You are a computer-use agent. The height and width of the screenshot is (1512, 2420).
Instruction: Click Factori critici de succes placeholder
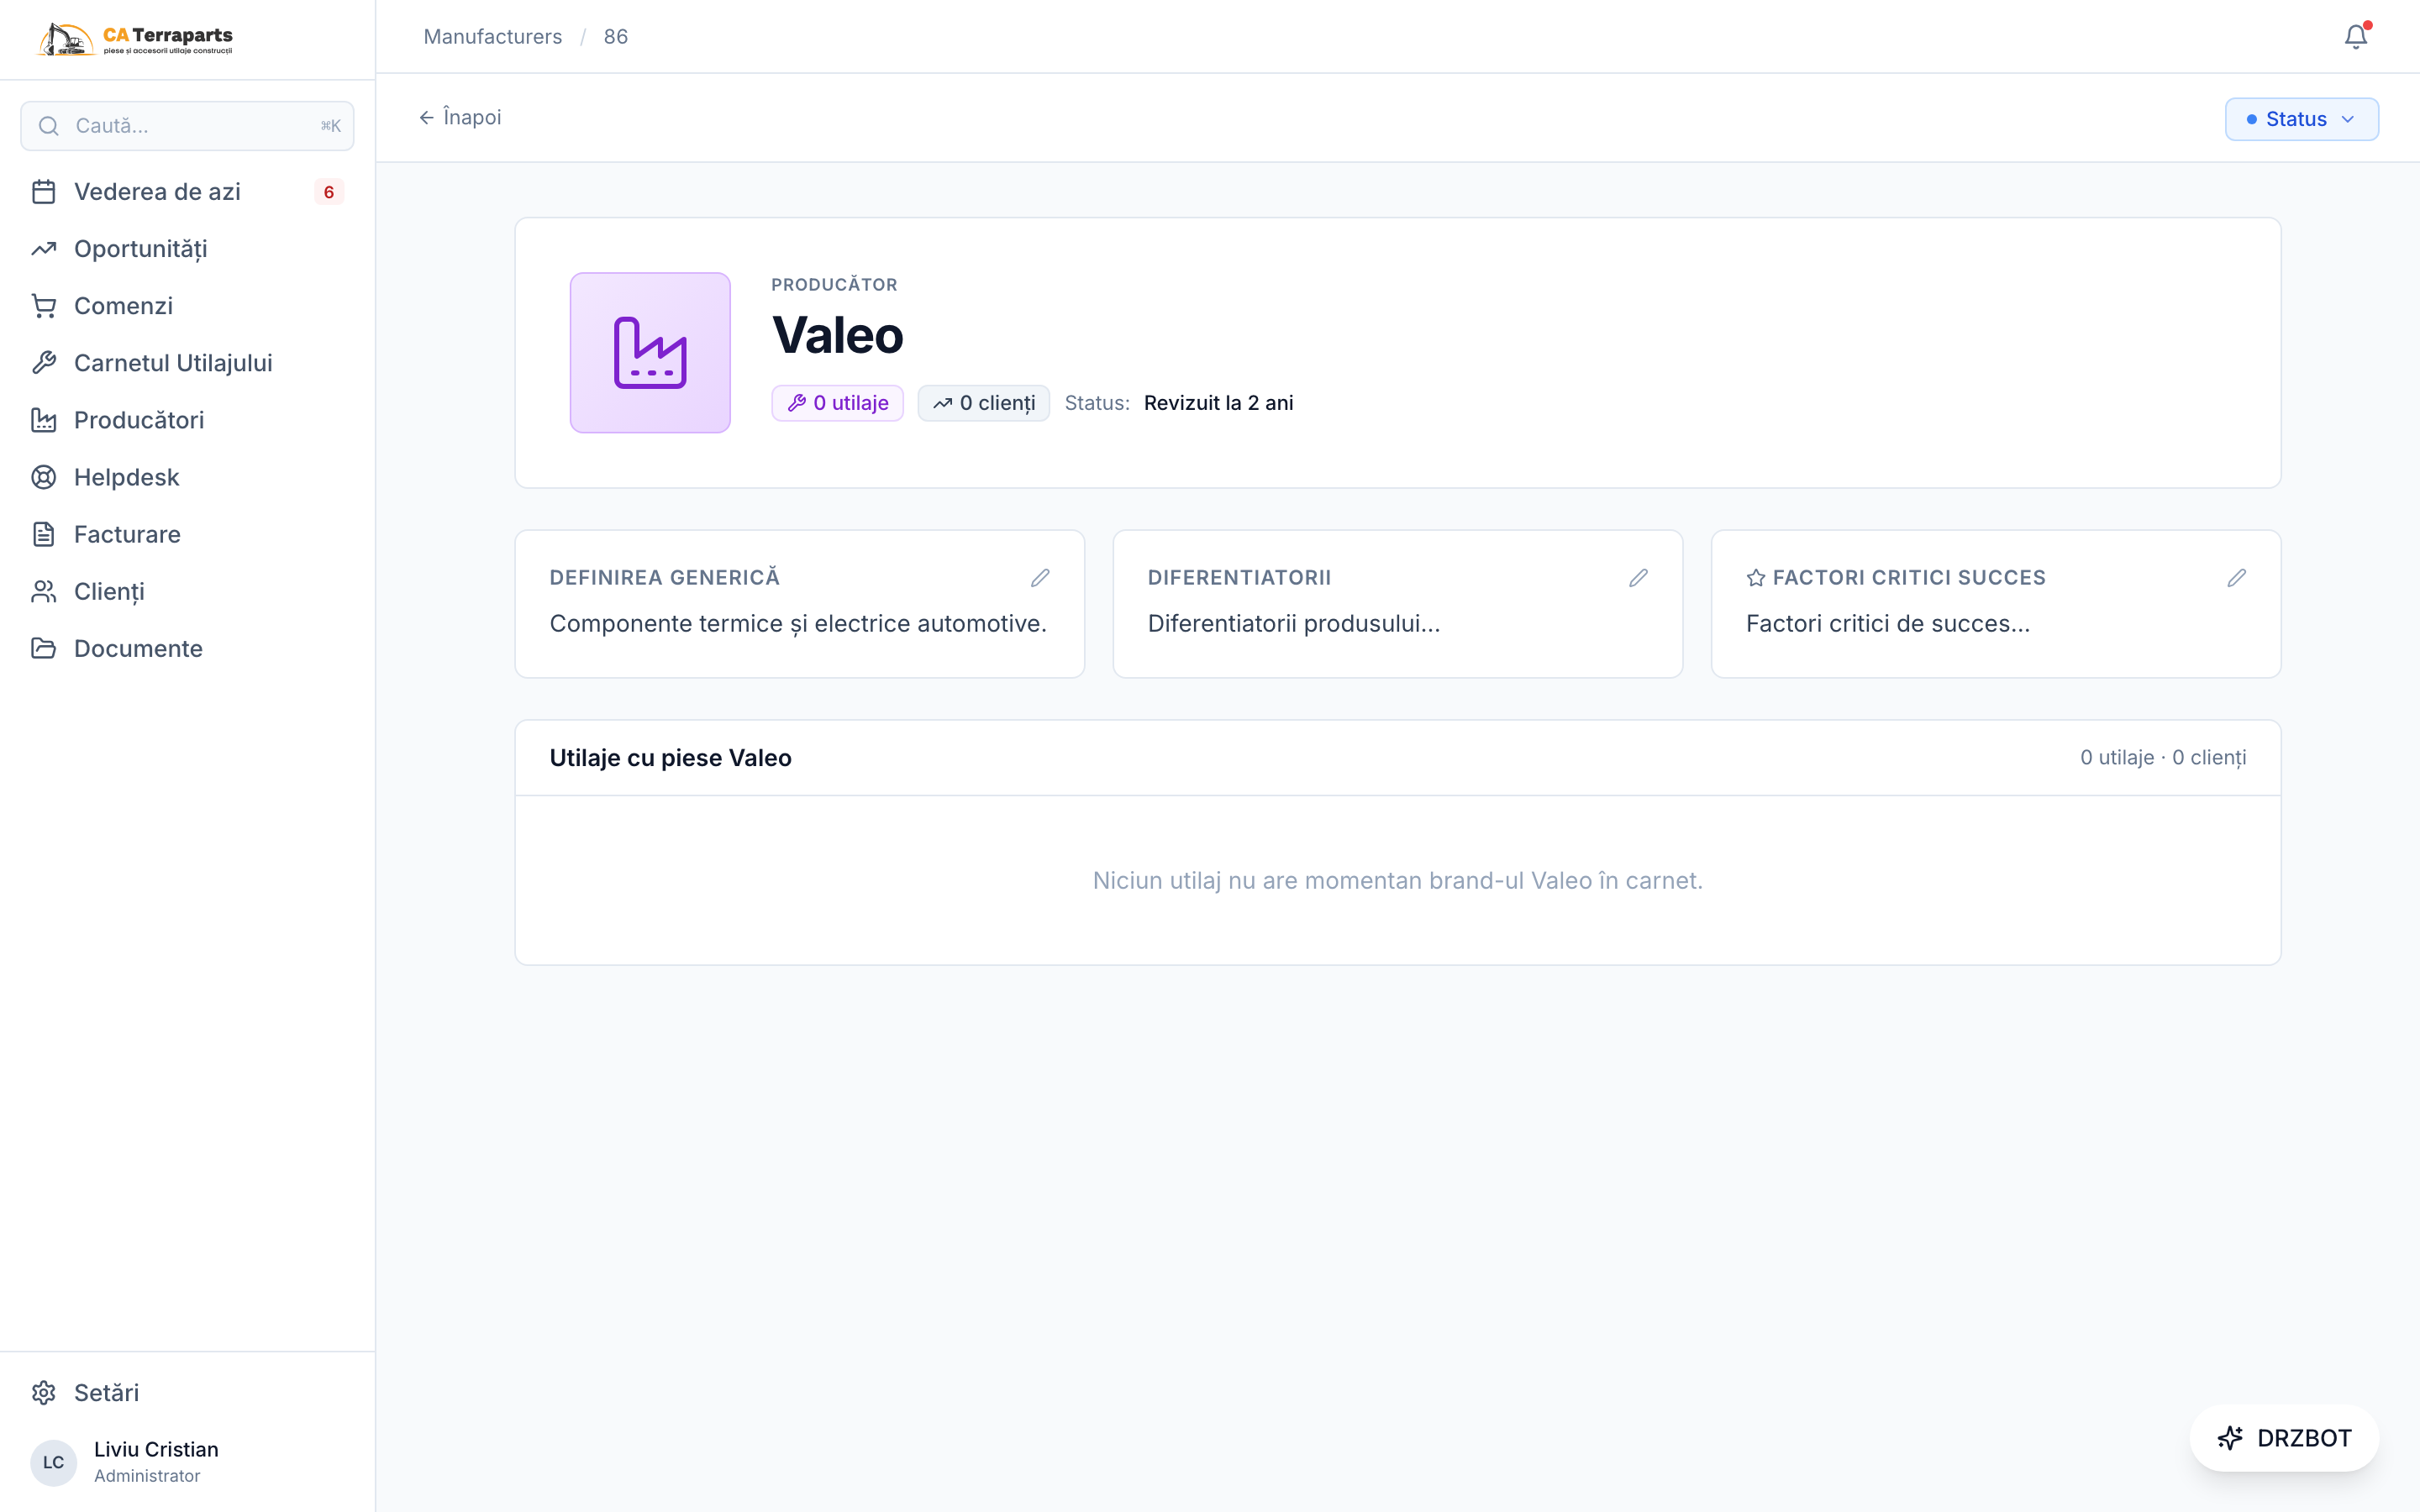[1888, 624]
